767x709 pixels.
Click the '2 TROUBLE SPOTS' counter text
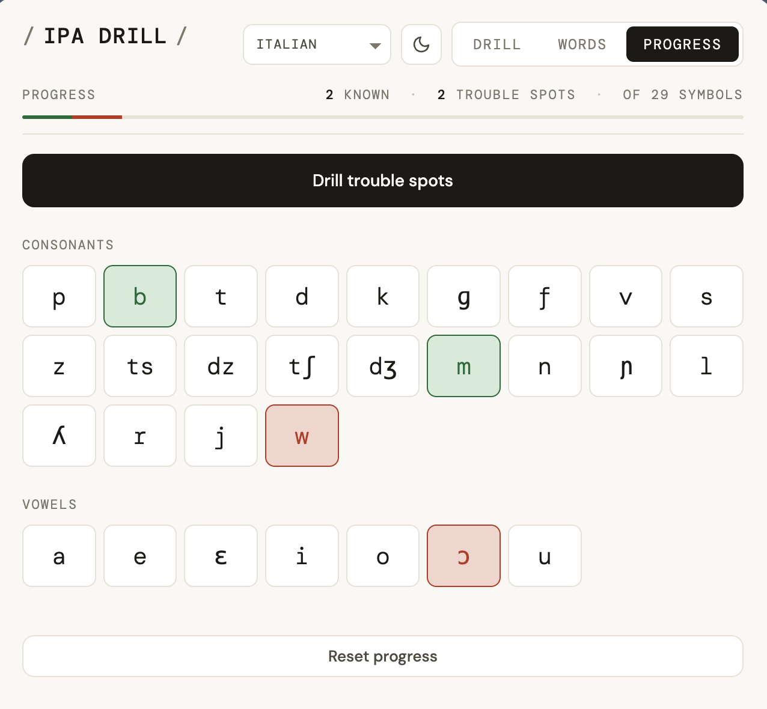pos(506,95)
